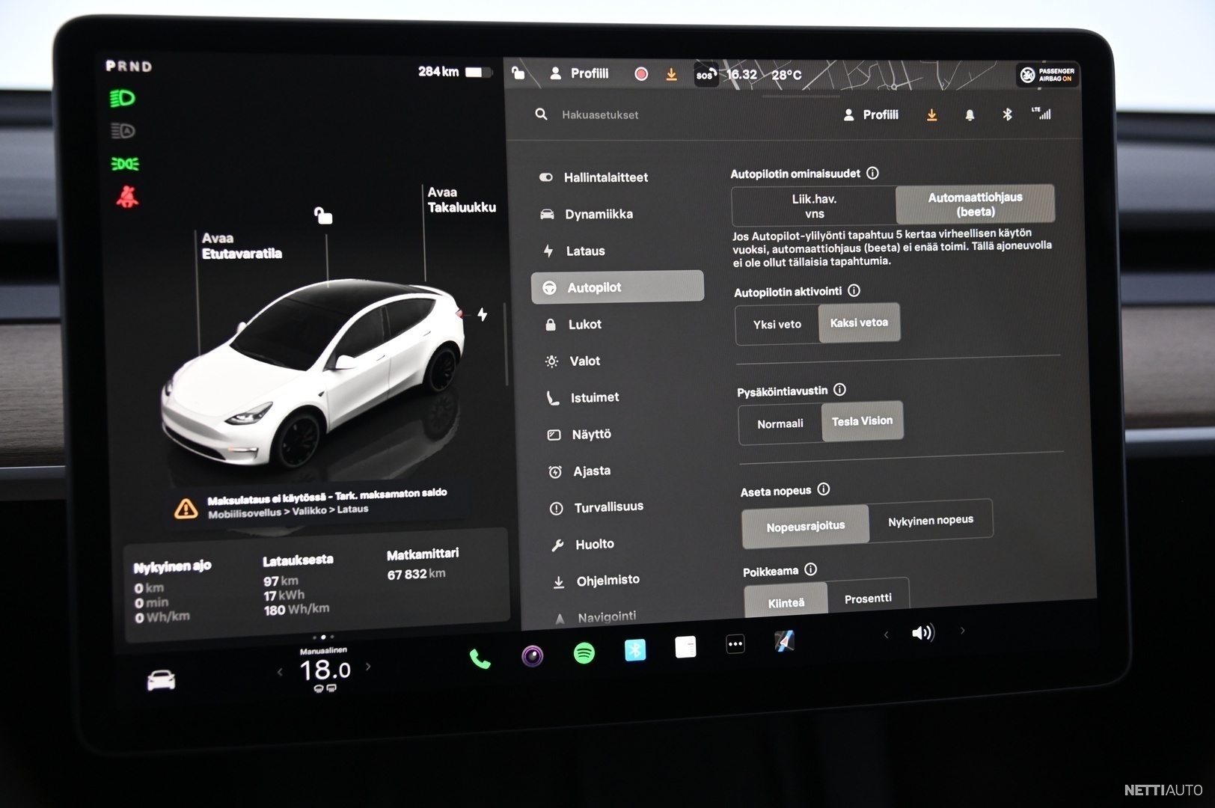Viewport: 1215px width, 808px height.
Task: Open the all apps three-dots menu
Action: pyautogui.click(x=735, y=644)
